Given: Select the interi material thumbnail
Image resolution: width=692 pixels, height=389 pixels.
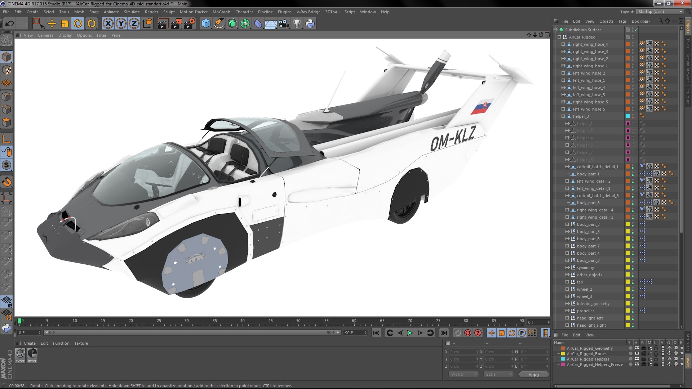Looking at the screenshot, I should (32, 356).
